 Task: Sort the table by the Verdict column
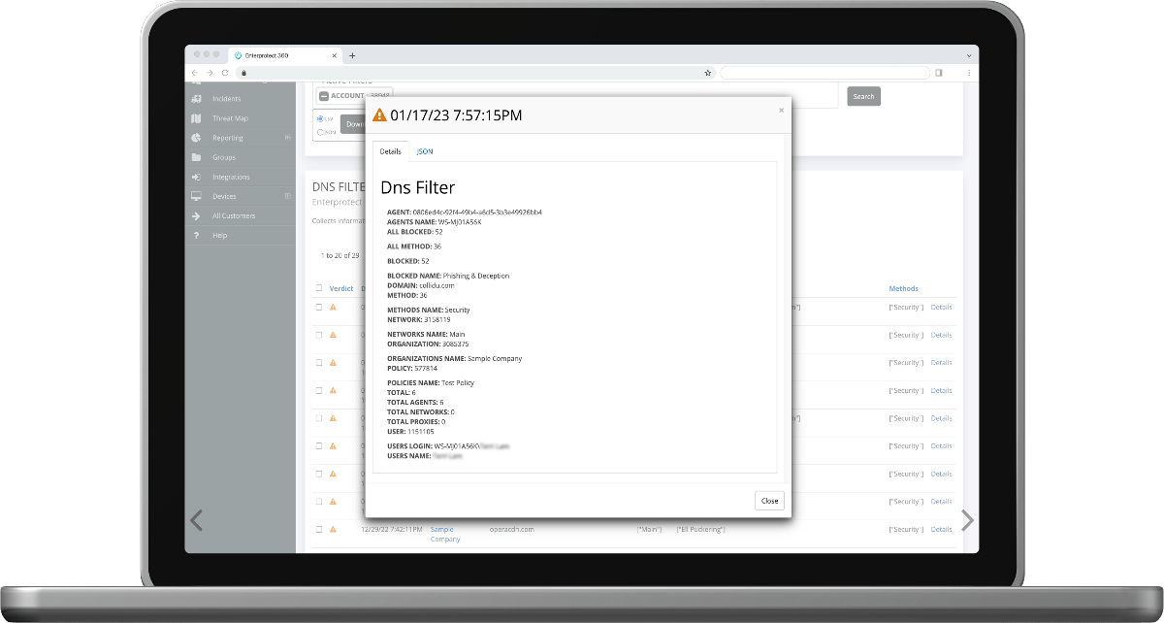pyautogui.click(x=340, y=288)
